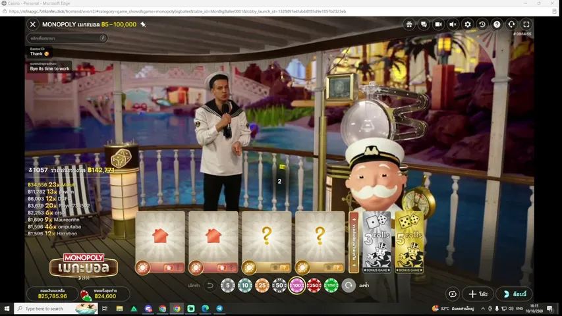Click the chat message input field
Screen dimensions: 562x316
click(67, 38)
